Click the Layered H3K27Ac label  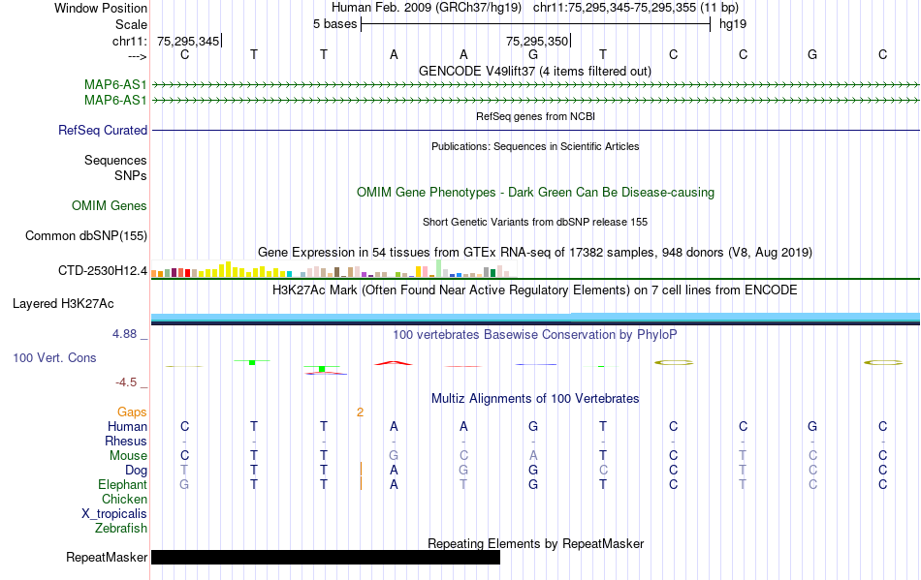[x=63, y=304]
